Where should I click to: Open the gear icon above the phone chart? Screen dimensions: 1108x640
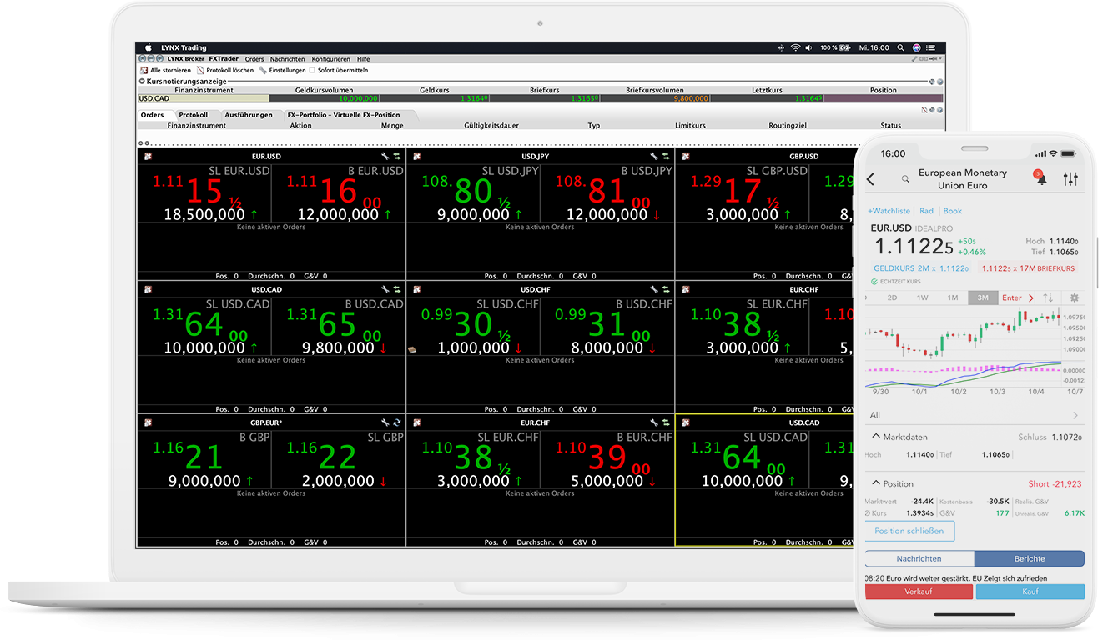[1075, 297]
